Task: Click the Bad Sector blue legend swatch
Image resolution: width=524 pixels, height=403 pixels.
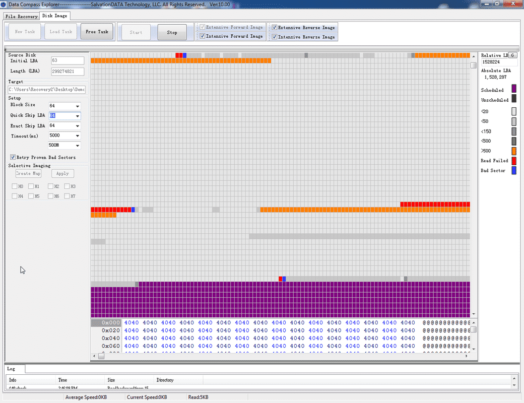Action: coord(514,171)
